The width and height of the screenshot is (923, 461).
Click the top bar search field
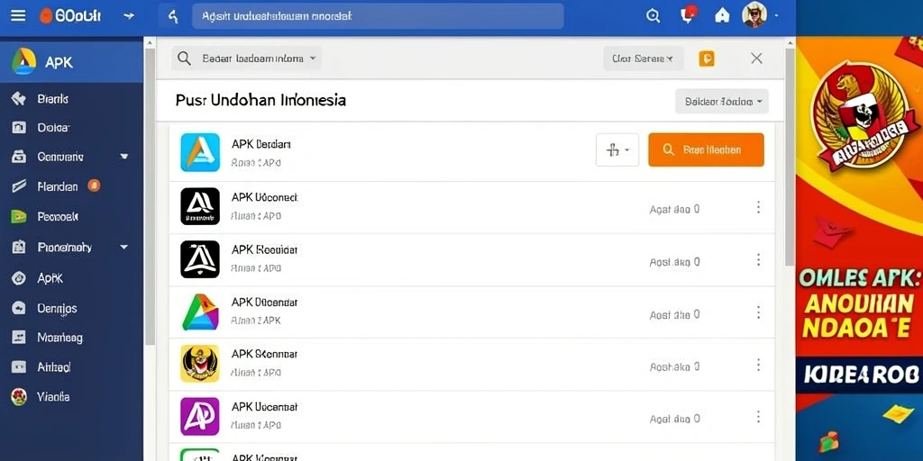(378, 16)
